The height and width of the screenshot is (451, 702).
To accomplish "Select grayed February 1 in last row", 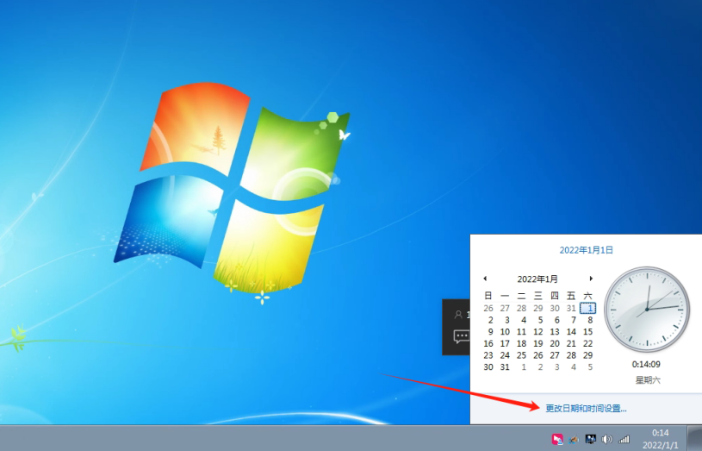I will tap(522, 366).
